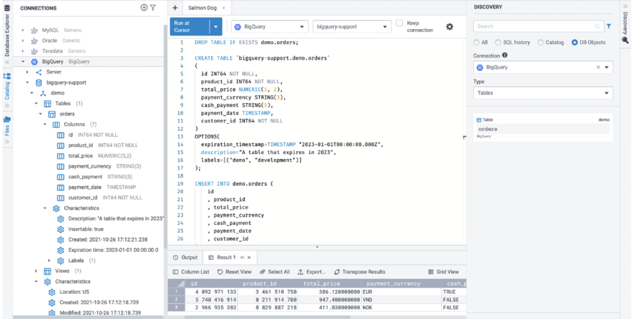Click Transpose Results button
The image size is (639, 319).
[359, 272]
